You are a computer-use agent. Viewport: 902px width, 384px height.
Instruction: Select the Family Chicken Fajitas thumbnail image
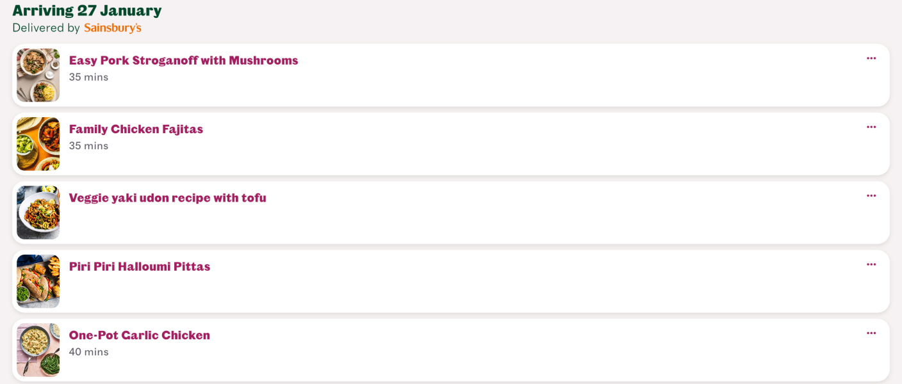coord(38,144)
